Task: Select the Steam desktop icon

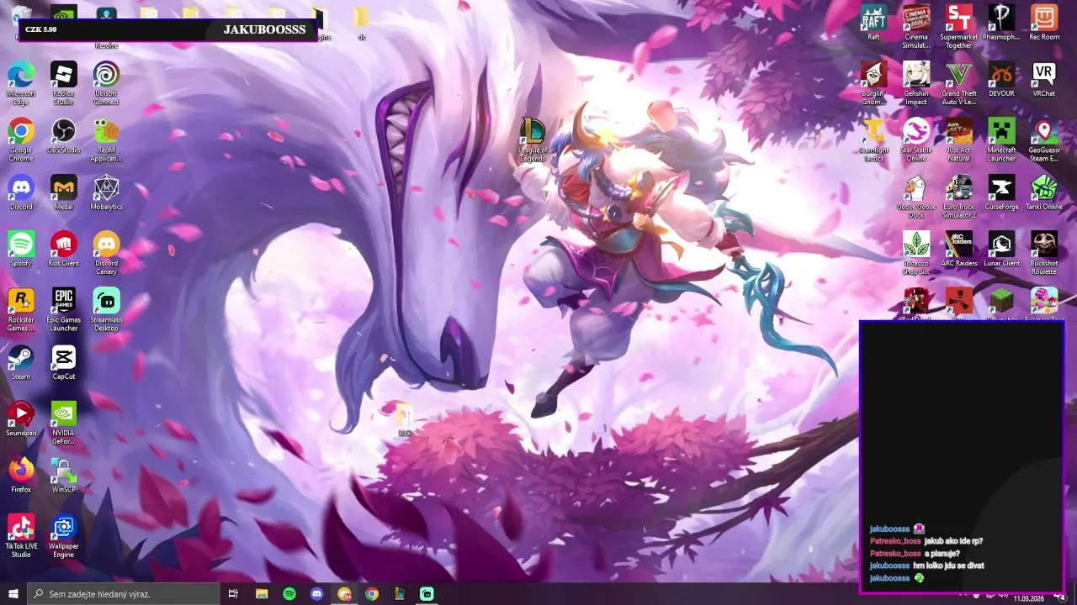Action: [21, 362]
